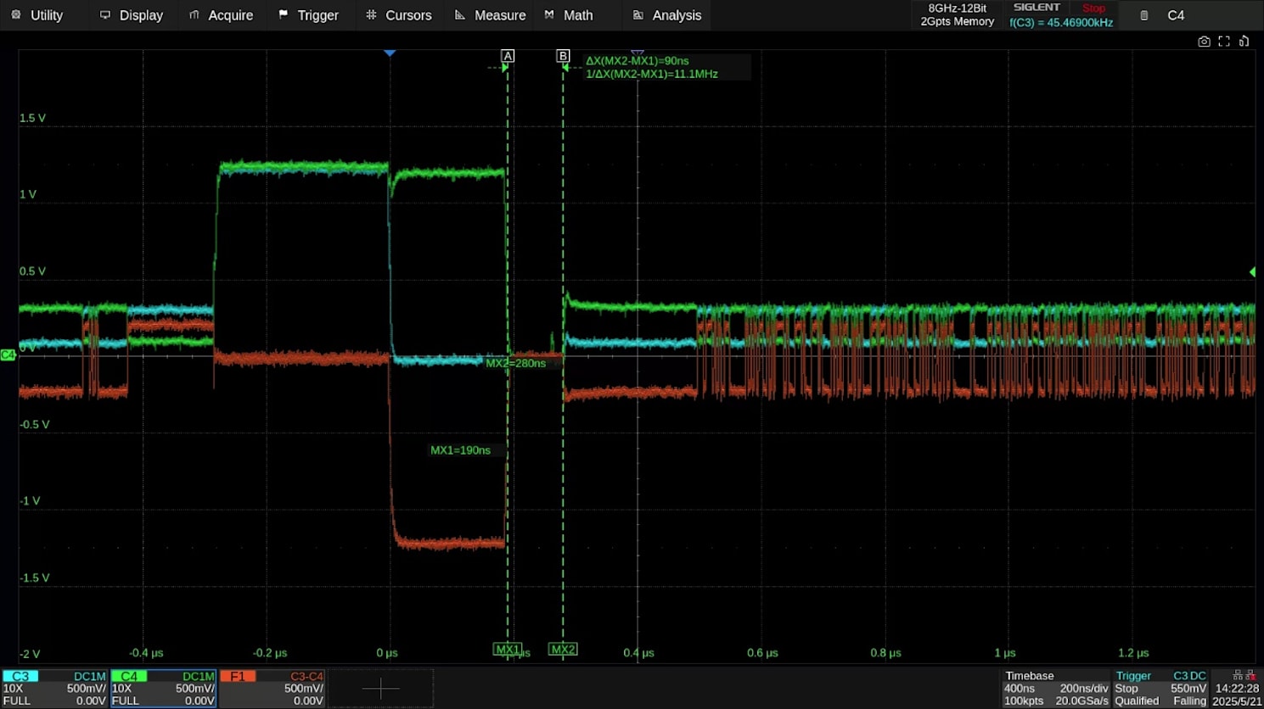
Task: Click the icon right of the full-screen icon
Action: click(x=1244, y=42)
